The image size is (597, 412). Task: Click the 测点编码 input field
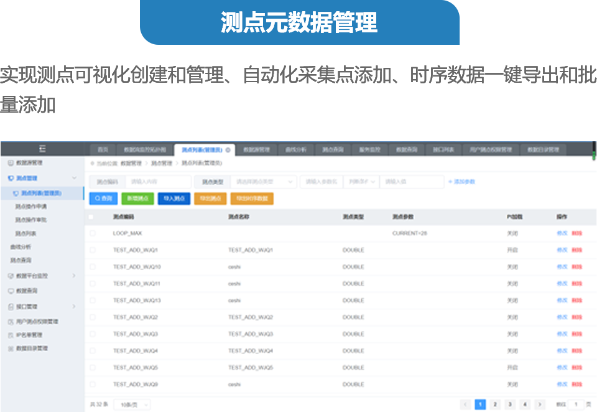[159, 182]
